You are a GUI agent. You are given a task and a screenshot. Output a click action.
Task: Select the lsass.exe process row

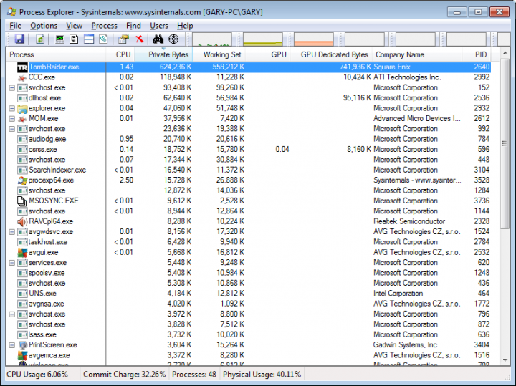click(248, 334)
